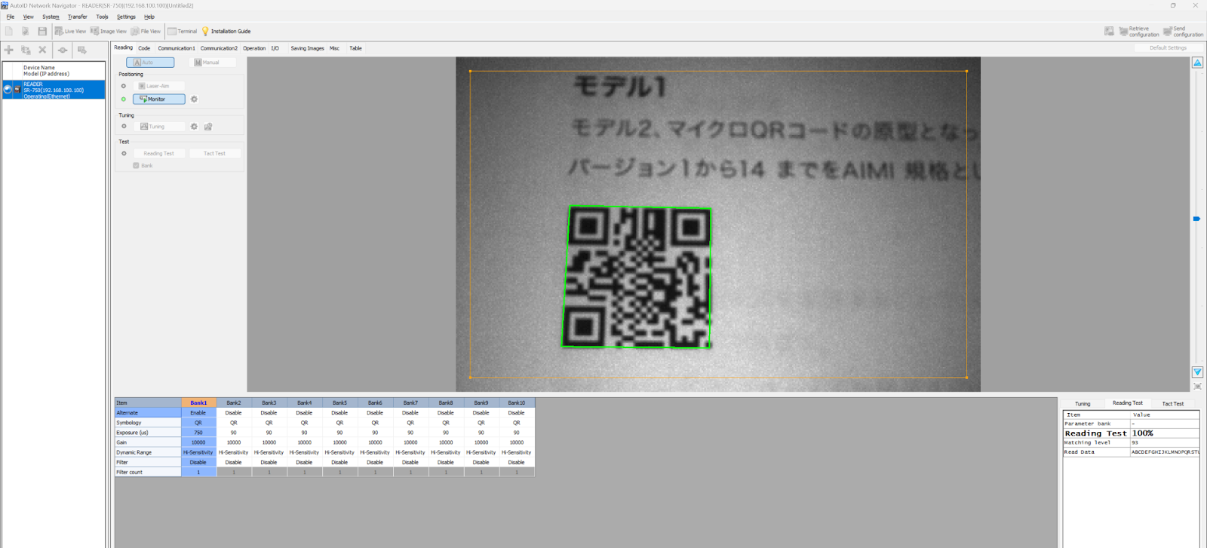Image resolution: width=1207 pixels, height=548 pixels.
Task: Click the monitor icon left of Retrieve configuration
Action: pyautogui.click(x=1109, y=31)
